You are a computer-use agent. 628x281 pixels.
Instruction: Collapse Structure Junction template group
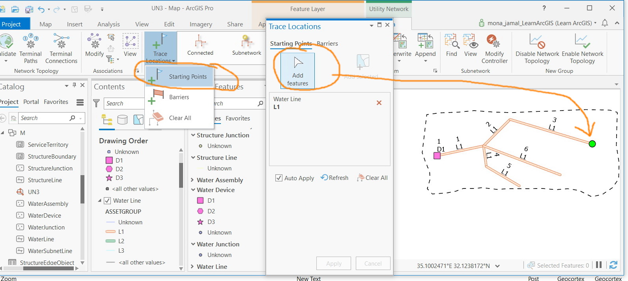(x=193, y=135)
